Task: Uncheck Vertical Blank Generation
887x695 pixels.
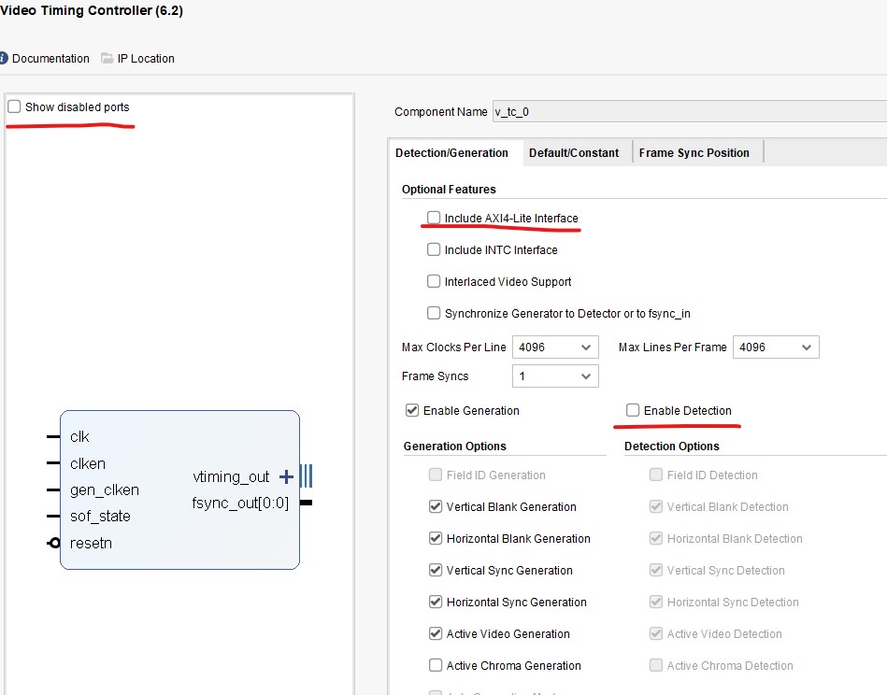Action: [435, 507]
